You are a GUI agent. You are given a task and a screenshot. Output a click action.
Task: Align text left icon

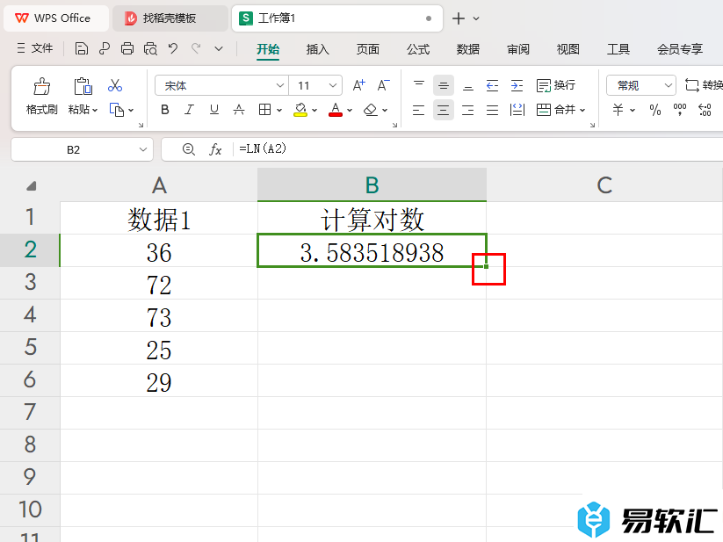(x=419, y=110)
